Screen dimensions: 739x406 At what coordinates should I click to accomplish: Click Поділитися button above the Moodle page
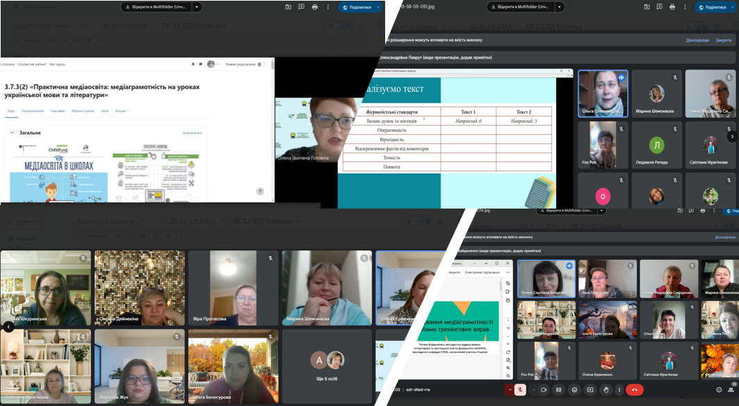(357, 7)
